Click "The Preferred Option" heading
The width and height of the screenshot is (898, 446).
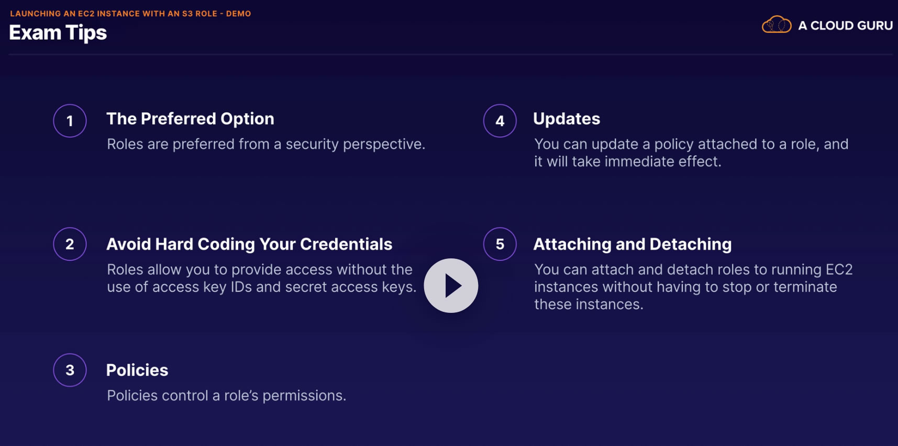[190, 119]
